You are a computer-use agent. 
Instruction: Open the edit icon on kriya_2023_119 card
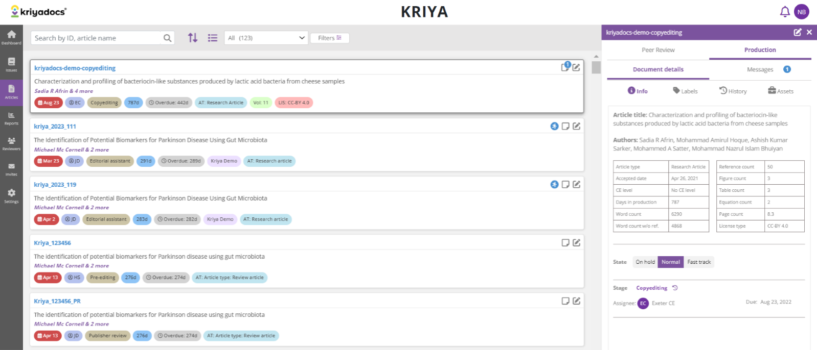click(x=576, y=184)
